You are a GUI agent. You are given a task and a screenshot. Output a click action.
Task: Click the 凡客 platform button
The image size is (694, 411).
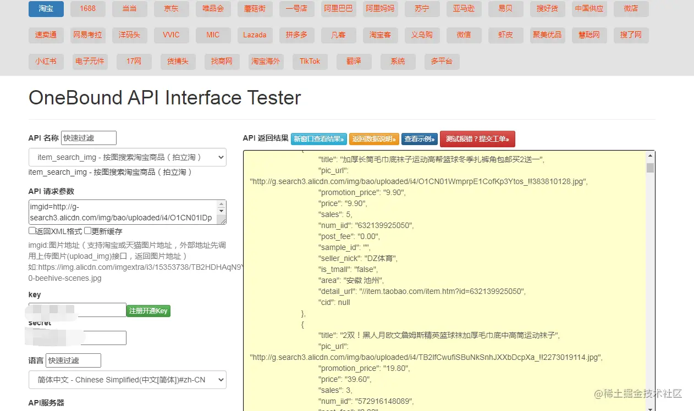(338, 35)
